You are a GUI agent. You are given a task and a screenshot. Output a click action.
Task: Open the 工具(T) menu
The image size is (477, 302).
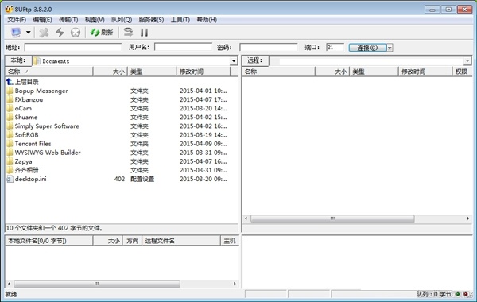click(x=180, y=20)
